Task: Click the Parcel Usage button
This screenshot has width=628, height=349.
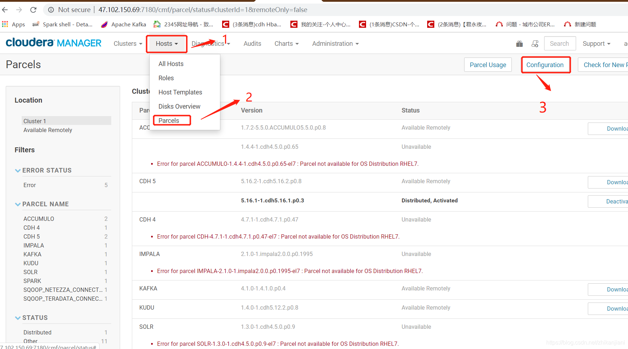Action: (x=488, y=65)
